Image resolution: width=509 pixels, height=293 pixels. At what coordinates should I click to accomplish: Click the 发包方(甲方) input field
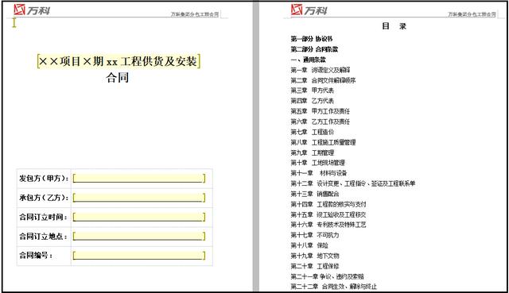click(139, 179)
